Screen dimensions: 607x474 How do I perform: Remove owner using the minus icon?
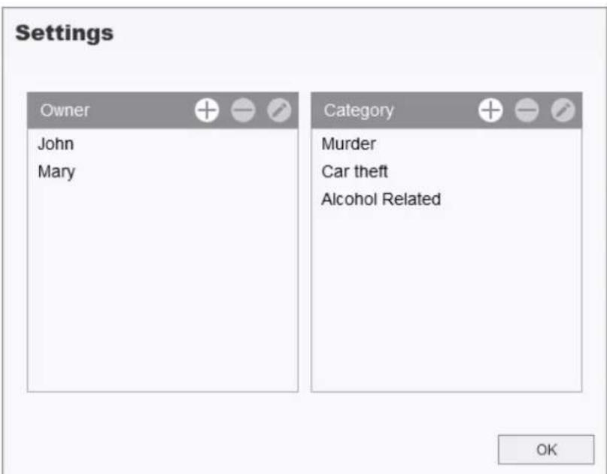[x=243, y=110]
